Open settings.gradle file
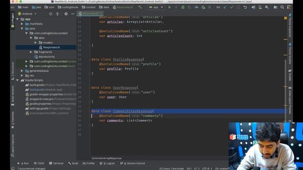Image resolution: width=303 pixels, height=170 pixels. [x=48, y=109]
